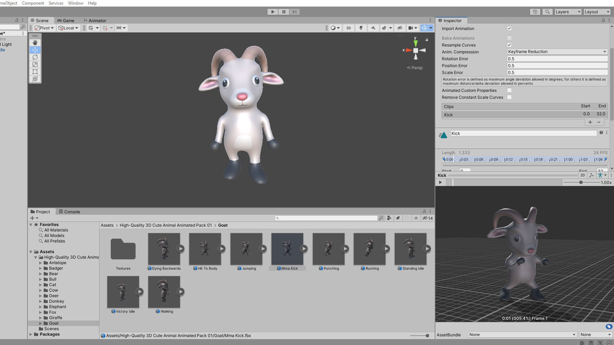Viewport: 614px width, 345px height.
Task: Select the Punching animation thumbnail
Action: point(329,249)
